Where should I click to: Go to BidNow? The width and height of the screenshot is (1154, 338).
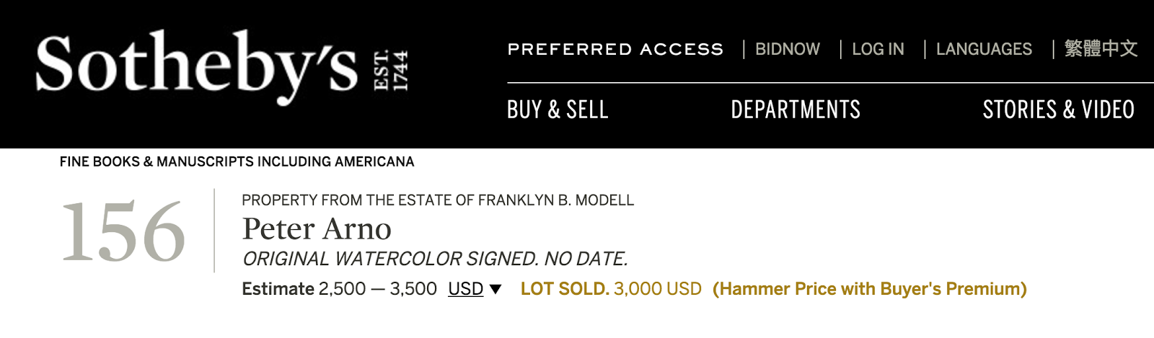click(787, 49)
